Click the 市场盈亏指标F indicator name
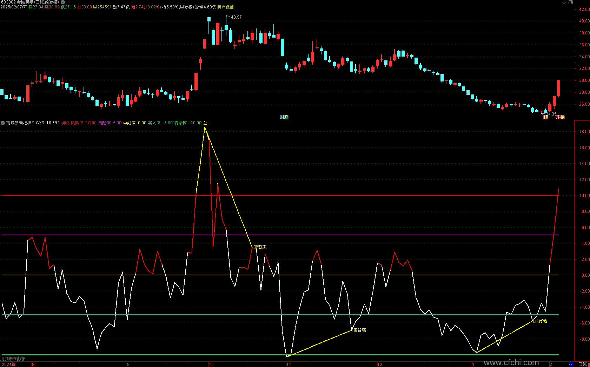 point(20,123)
